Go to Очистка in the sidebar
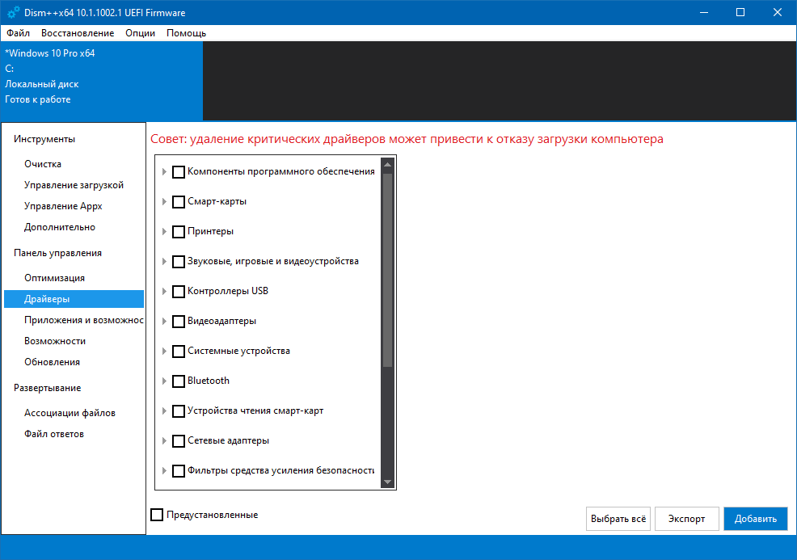 point(43,164)
